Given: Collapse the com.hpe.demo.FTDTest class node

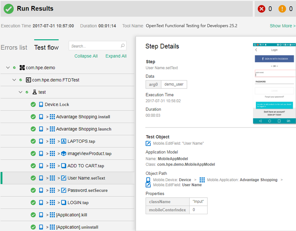Looking at the screenshot, I should [x=14, y=80].
